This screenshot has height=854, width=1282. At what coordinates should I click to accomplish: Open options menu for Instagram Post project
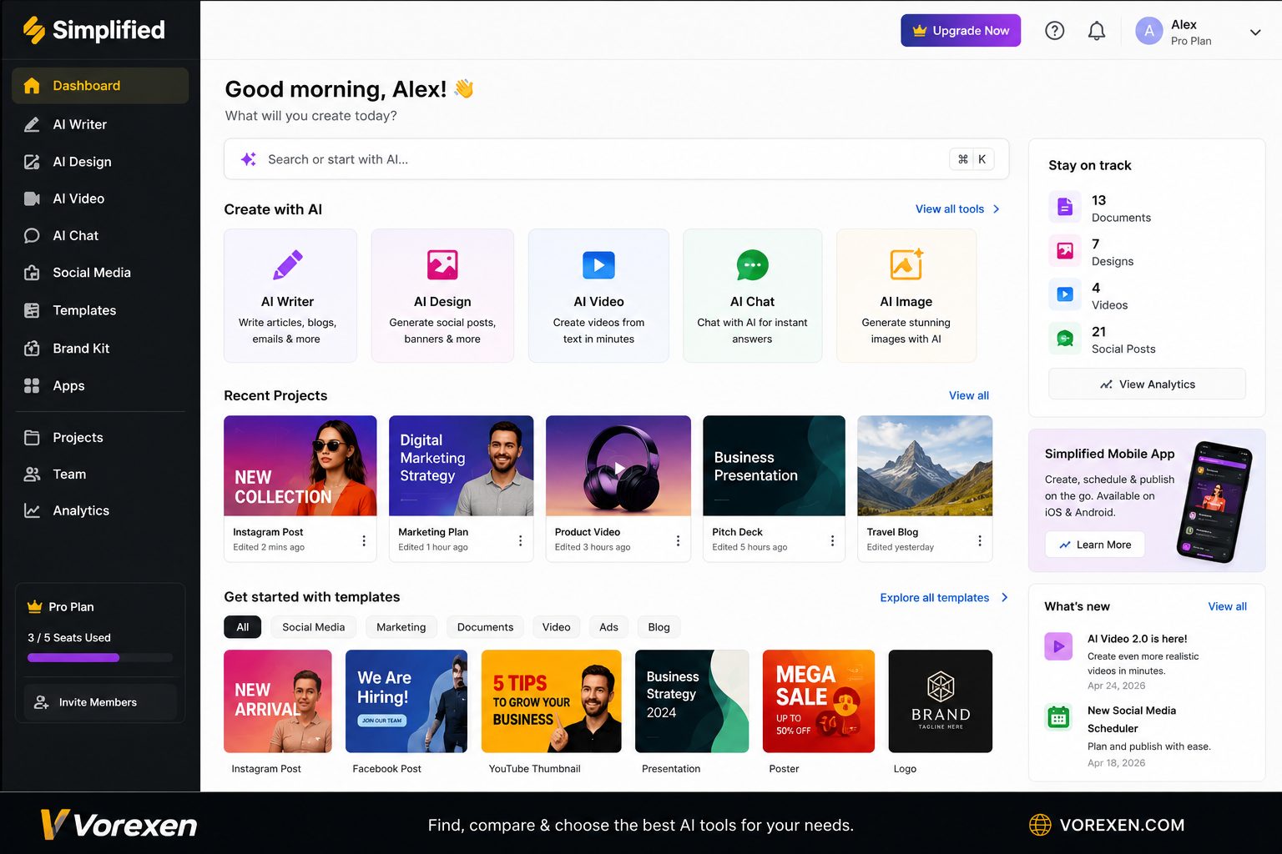click(364, 540)
